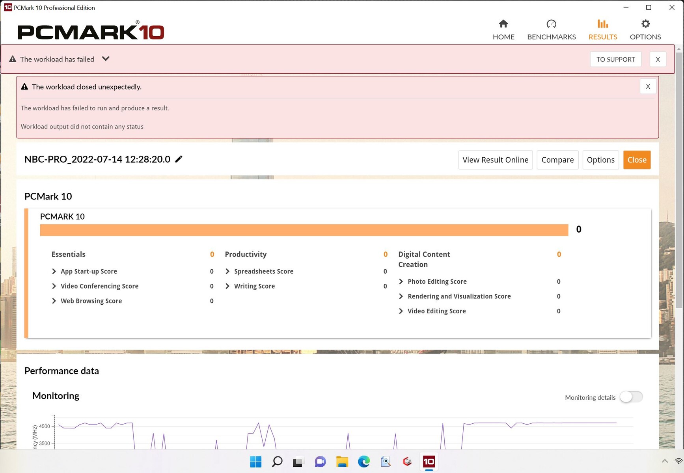The image size is (684, 473).
Task: Open the HOME tab
Action: [x=503, y=30]
